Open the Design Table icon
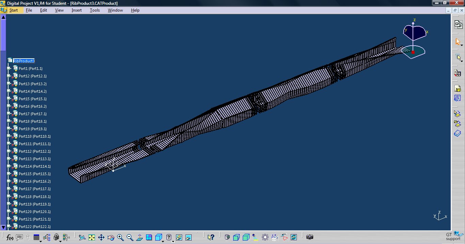The image size is (465, 244). coord(36,238)
